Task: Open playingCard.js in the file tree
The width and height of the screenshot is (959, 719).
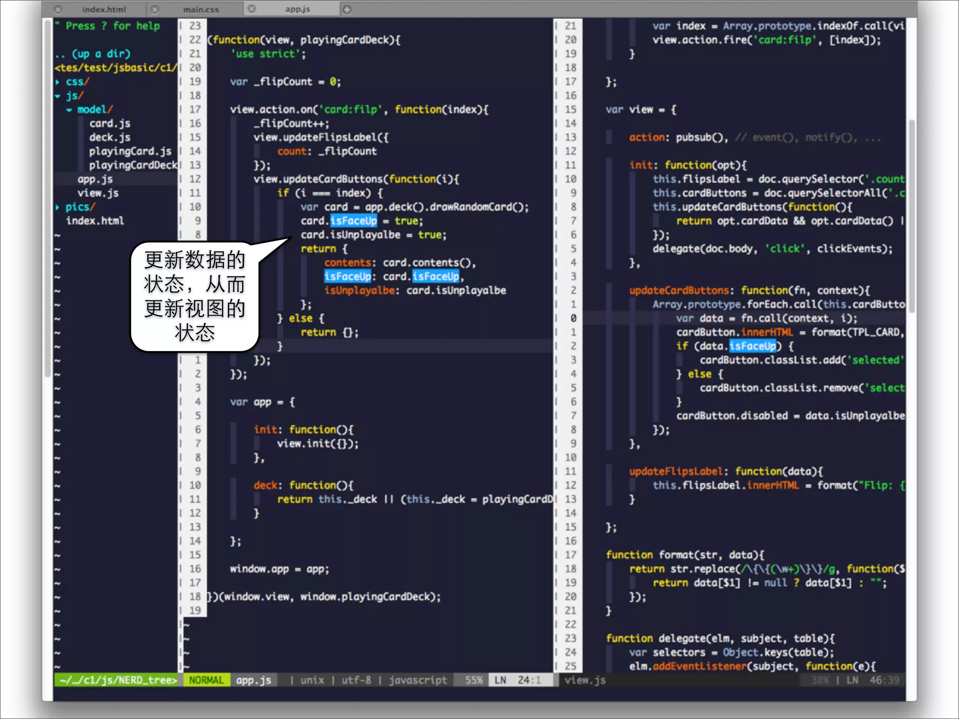Action: point(130,152)
